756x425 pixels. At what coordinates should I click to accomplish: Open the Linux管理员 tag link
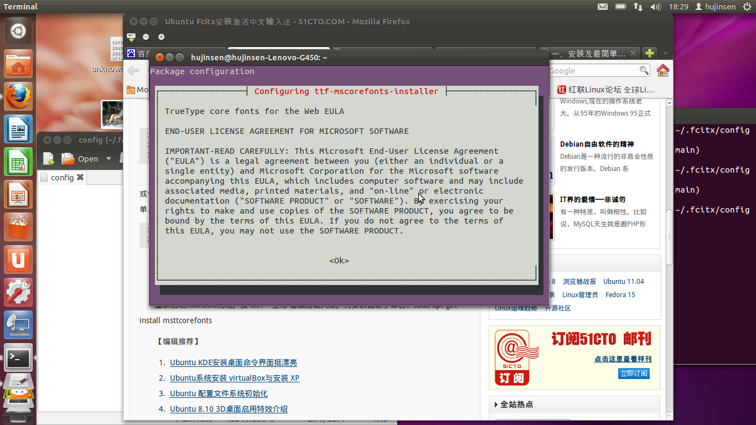(x=580, y=295)
